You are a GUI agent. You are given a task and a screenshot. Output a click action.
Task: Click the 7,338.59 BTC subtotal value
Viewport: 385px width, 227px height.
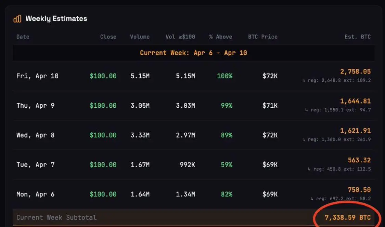coord(347,217)
